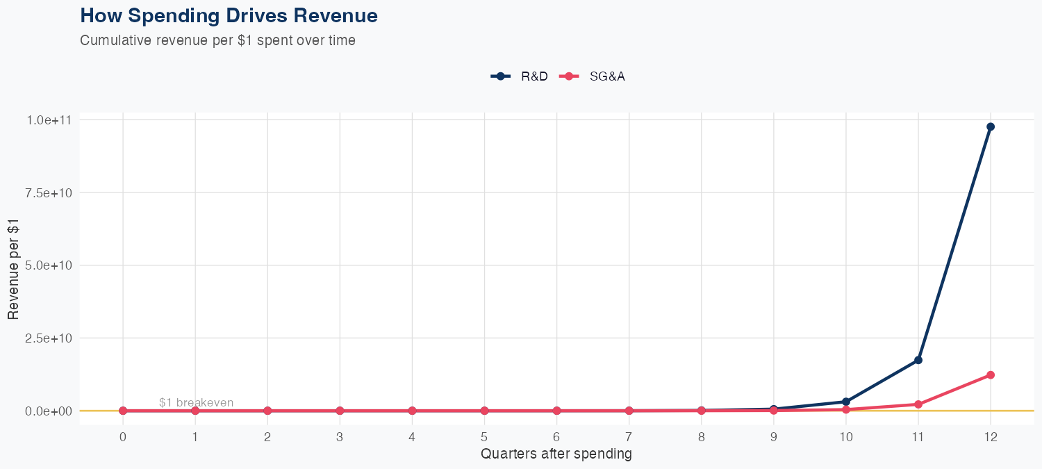Click the x-axis tick label 6
1042x469 pixels.
tap(556, 437)
